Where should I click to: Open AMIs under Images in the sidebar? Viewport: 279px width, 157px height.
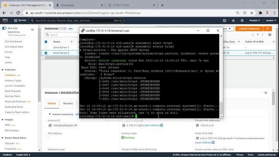point(7,125)
